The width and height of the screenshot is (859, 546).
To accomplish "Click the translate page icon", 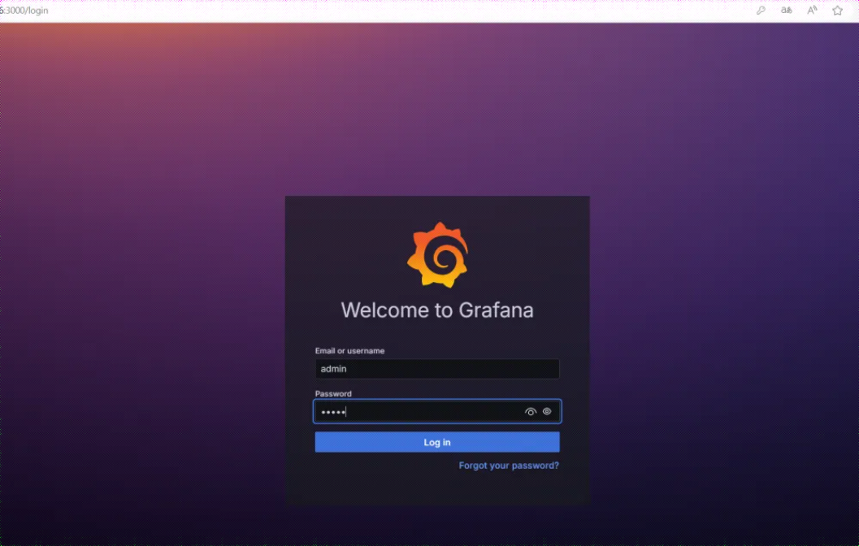I will 787,11.
